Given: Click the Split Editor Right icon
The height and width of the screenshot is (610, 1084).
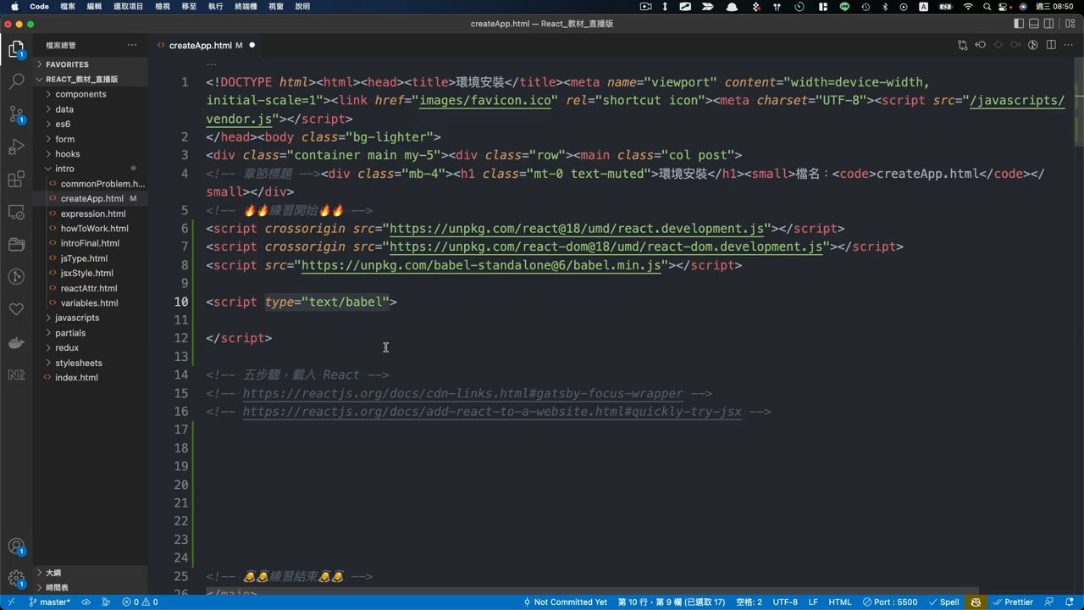Looking at the screenshot, I should (1051, 45).
